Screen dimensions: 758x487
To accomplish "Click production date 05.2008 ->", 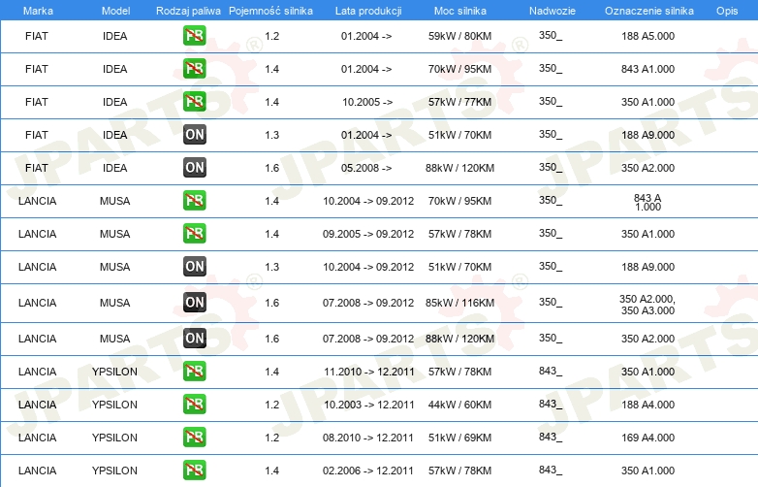I will coord(366,168).
